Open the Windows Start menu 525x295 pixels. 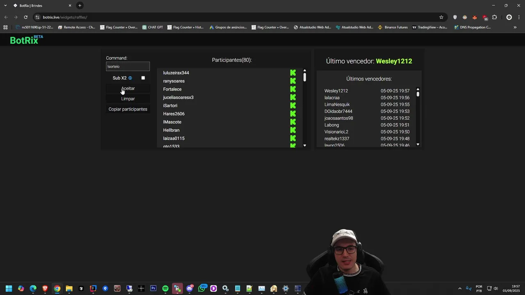click(x=9, y=288)
